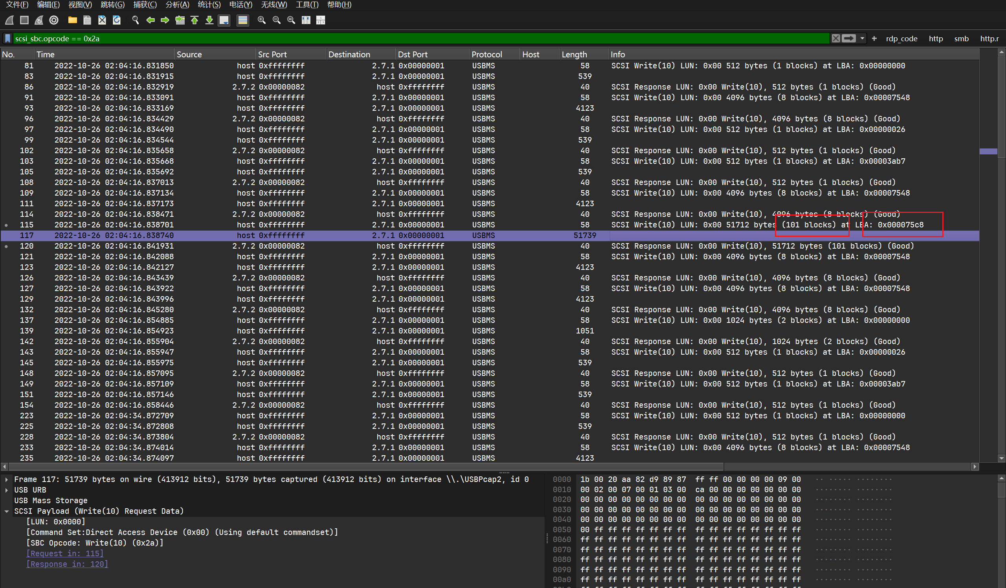Start capturing packets with shark fin icon

click(9, 20)
